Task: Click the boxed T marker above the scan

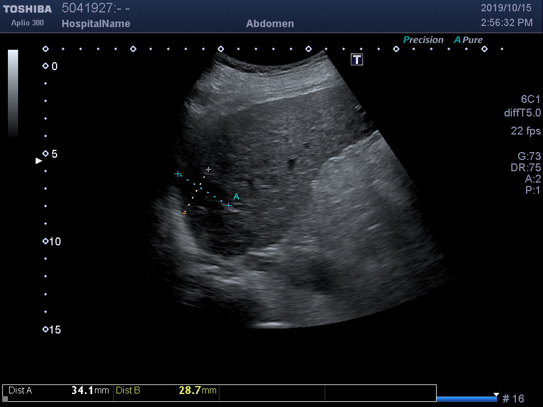Action: (x=357, y=59)
